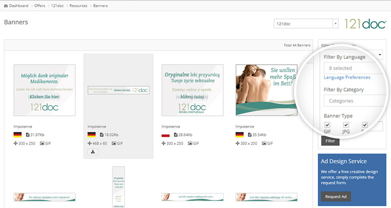Toggle the GIF banner type checkbox
Screen dimensions: 391x208
point(327,125)
